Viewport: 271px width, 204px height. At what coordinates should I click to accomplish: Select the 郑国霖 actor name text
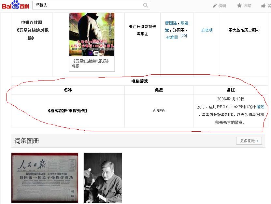[179, 30]
